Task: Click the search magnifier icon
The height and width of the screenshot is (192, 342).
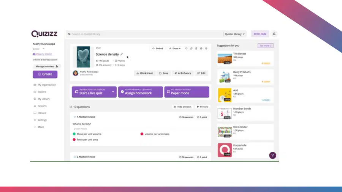Action: 70,34
